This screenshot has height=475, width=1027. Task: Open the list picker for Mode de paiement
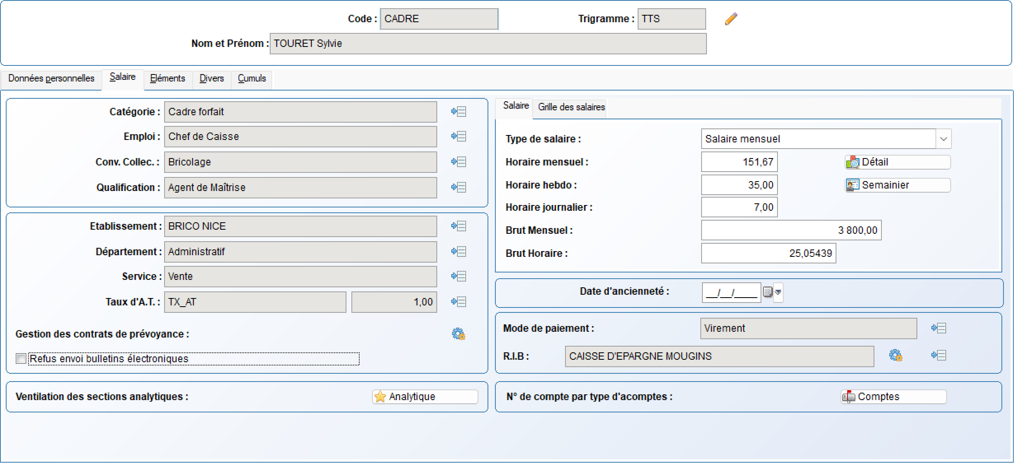939,328
